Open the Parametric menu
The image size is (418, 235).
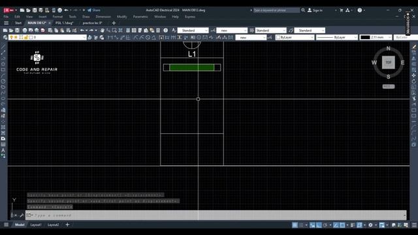pyautogui.click(x=140, y=16)
